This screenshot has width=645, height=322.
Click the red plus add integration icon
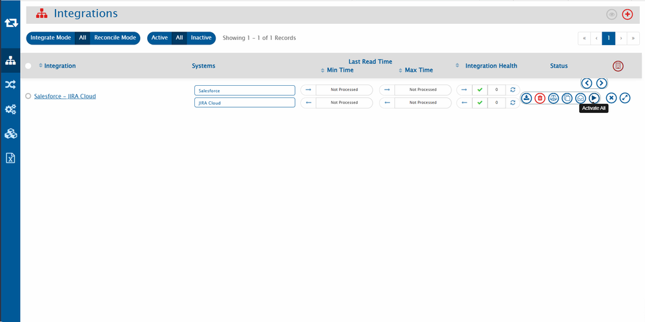point(628,14)
